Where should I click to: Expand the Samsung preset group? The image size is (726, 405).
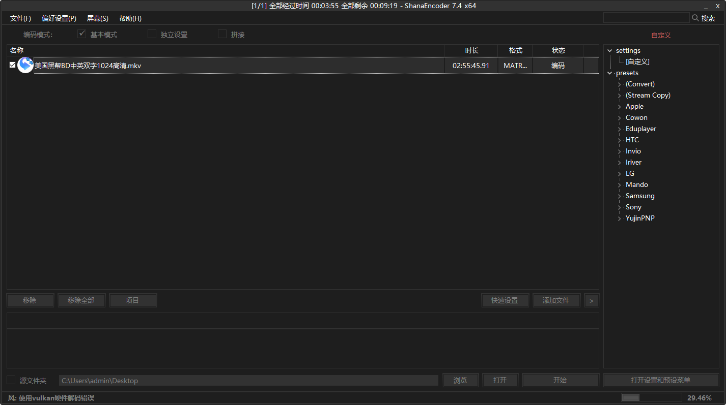pos(620,196)
